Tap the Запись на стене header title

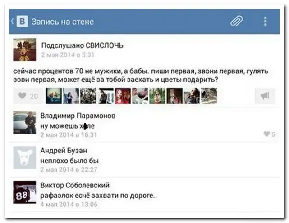pos(62,22)
